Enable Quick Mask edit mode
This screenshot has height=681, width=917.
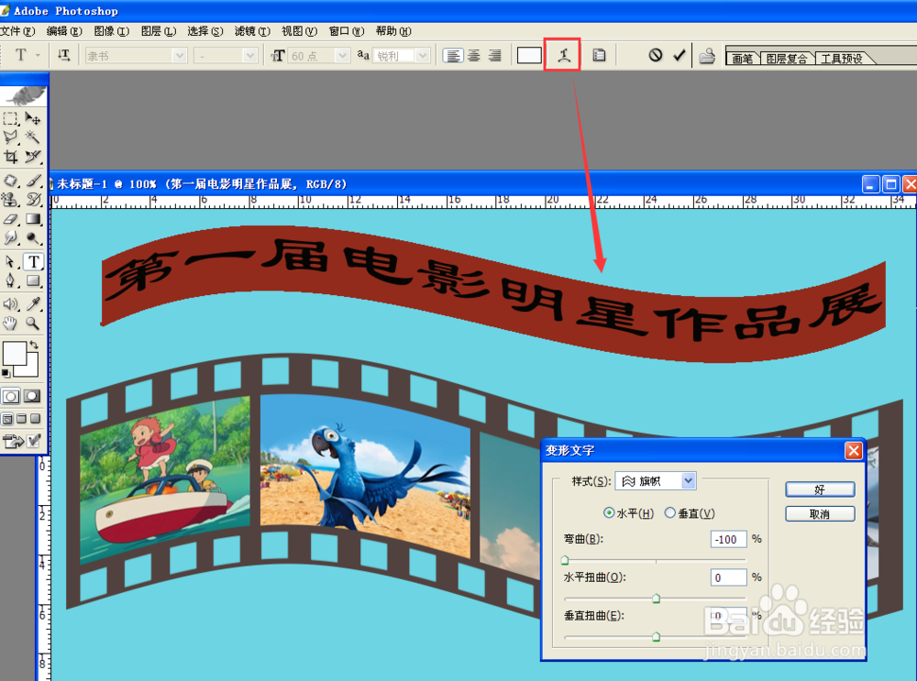[32, 396]
